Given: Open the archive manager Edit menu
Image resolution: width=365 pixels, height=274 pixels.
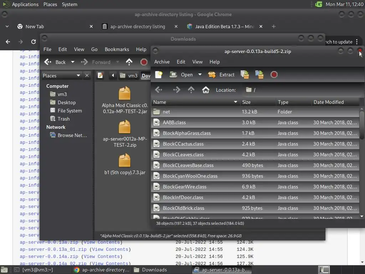Looking at the screenshot, I should pyautogui.click(x=181, y=62).
